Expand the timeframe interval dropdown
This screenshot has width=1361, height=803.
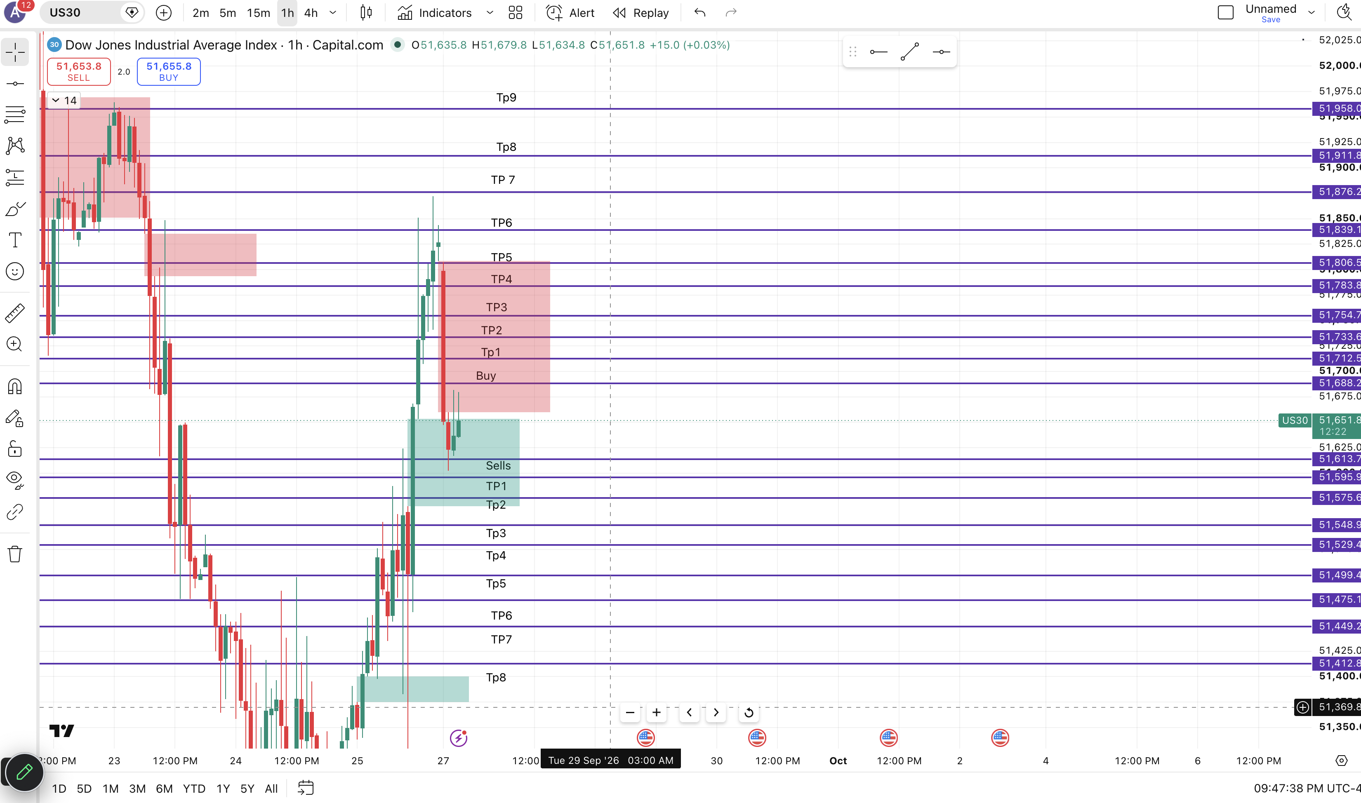click(x=333, y=13)
